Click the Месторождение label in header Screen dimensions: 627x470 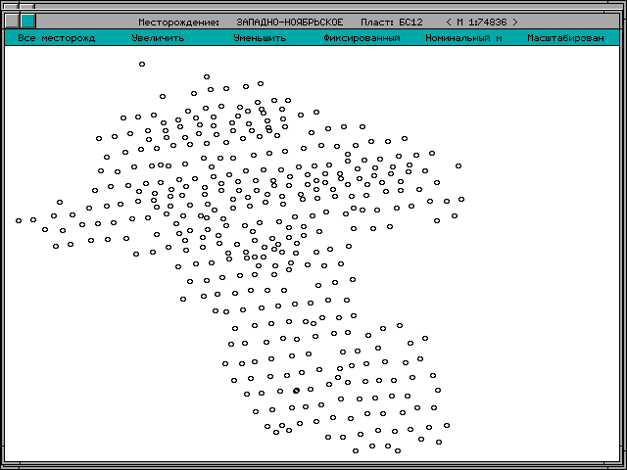(179, 22)
